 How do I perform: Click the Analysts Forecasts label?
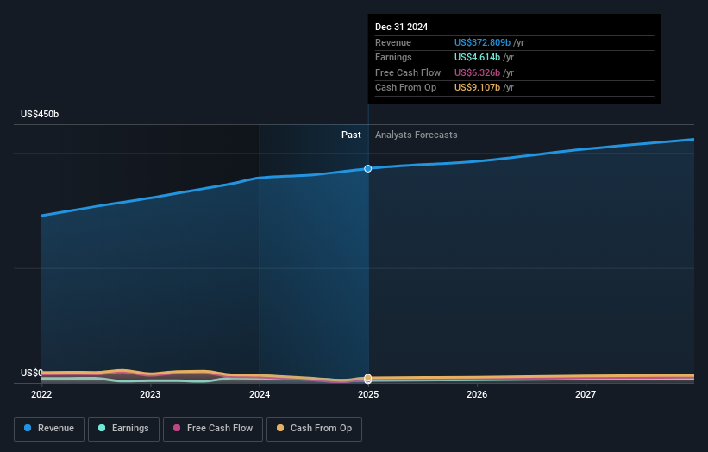(417, 135)
